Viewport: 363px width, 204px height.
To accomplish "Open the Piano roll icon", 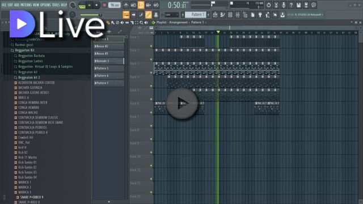I will [222, 15].
